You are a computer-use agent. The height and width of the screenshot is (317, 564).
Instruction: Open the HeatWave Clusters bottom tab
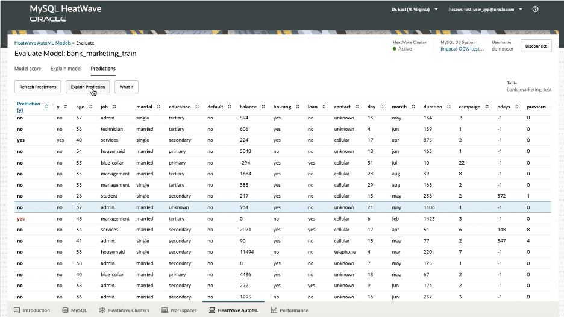click(124, 310)
